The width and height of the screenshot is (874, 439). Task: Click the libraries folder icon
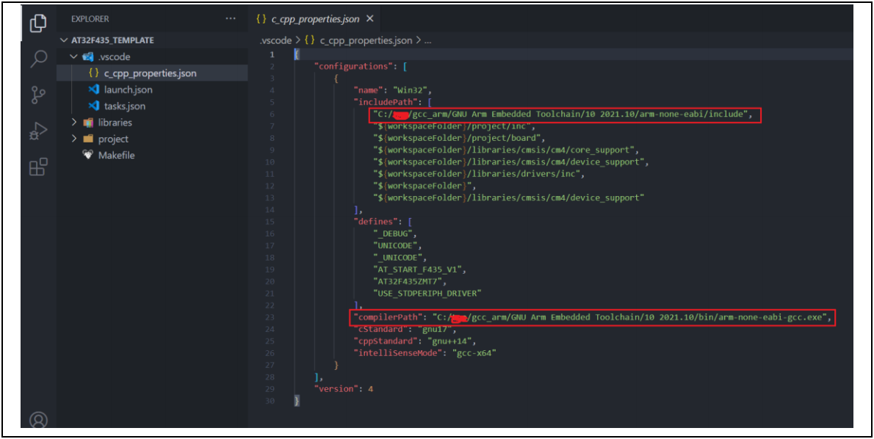(88, 122)
